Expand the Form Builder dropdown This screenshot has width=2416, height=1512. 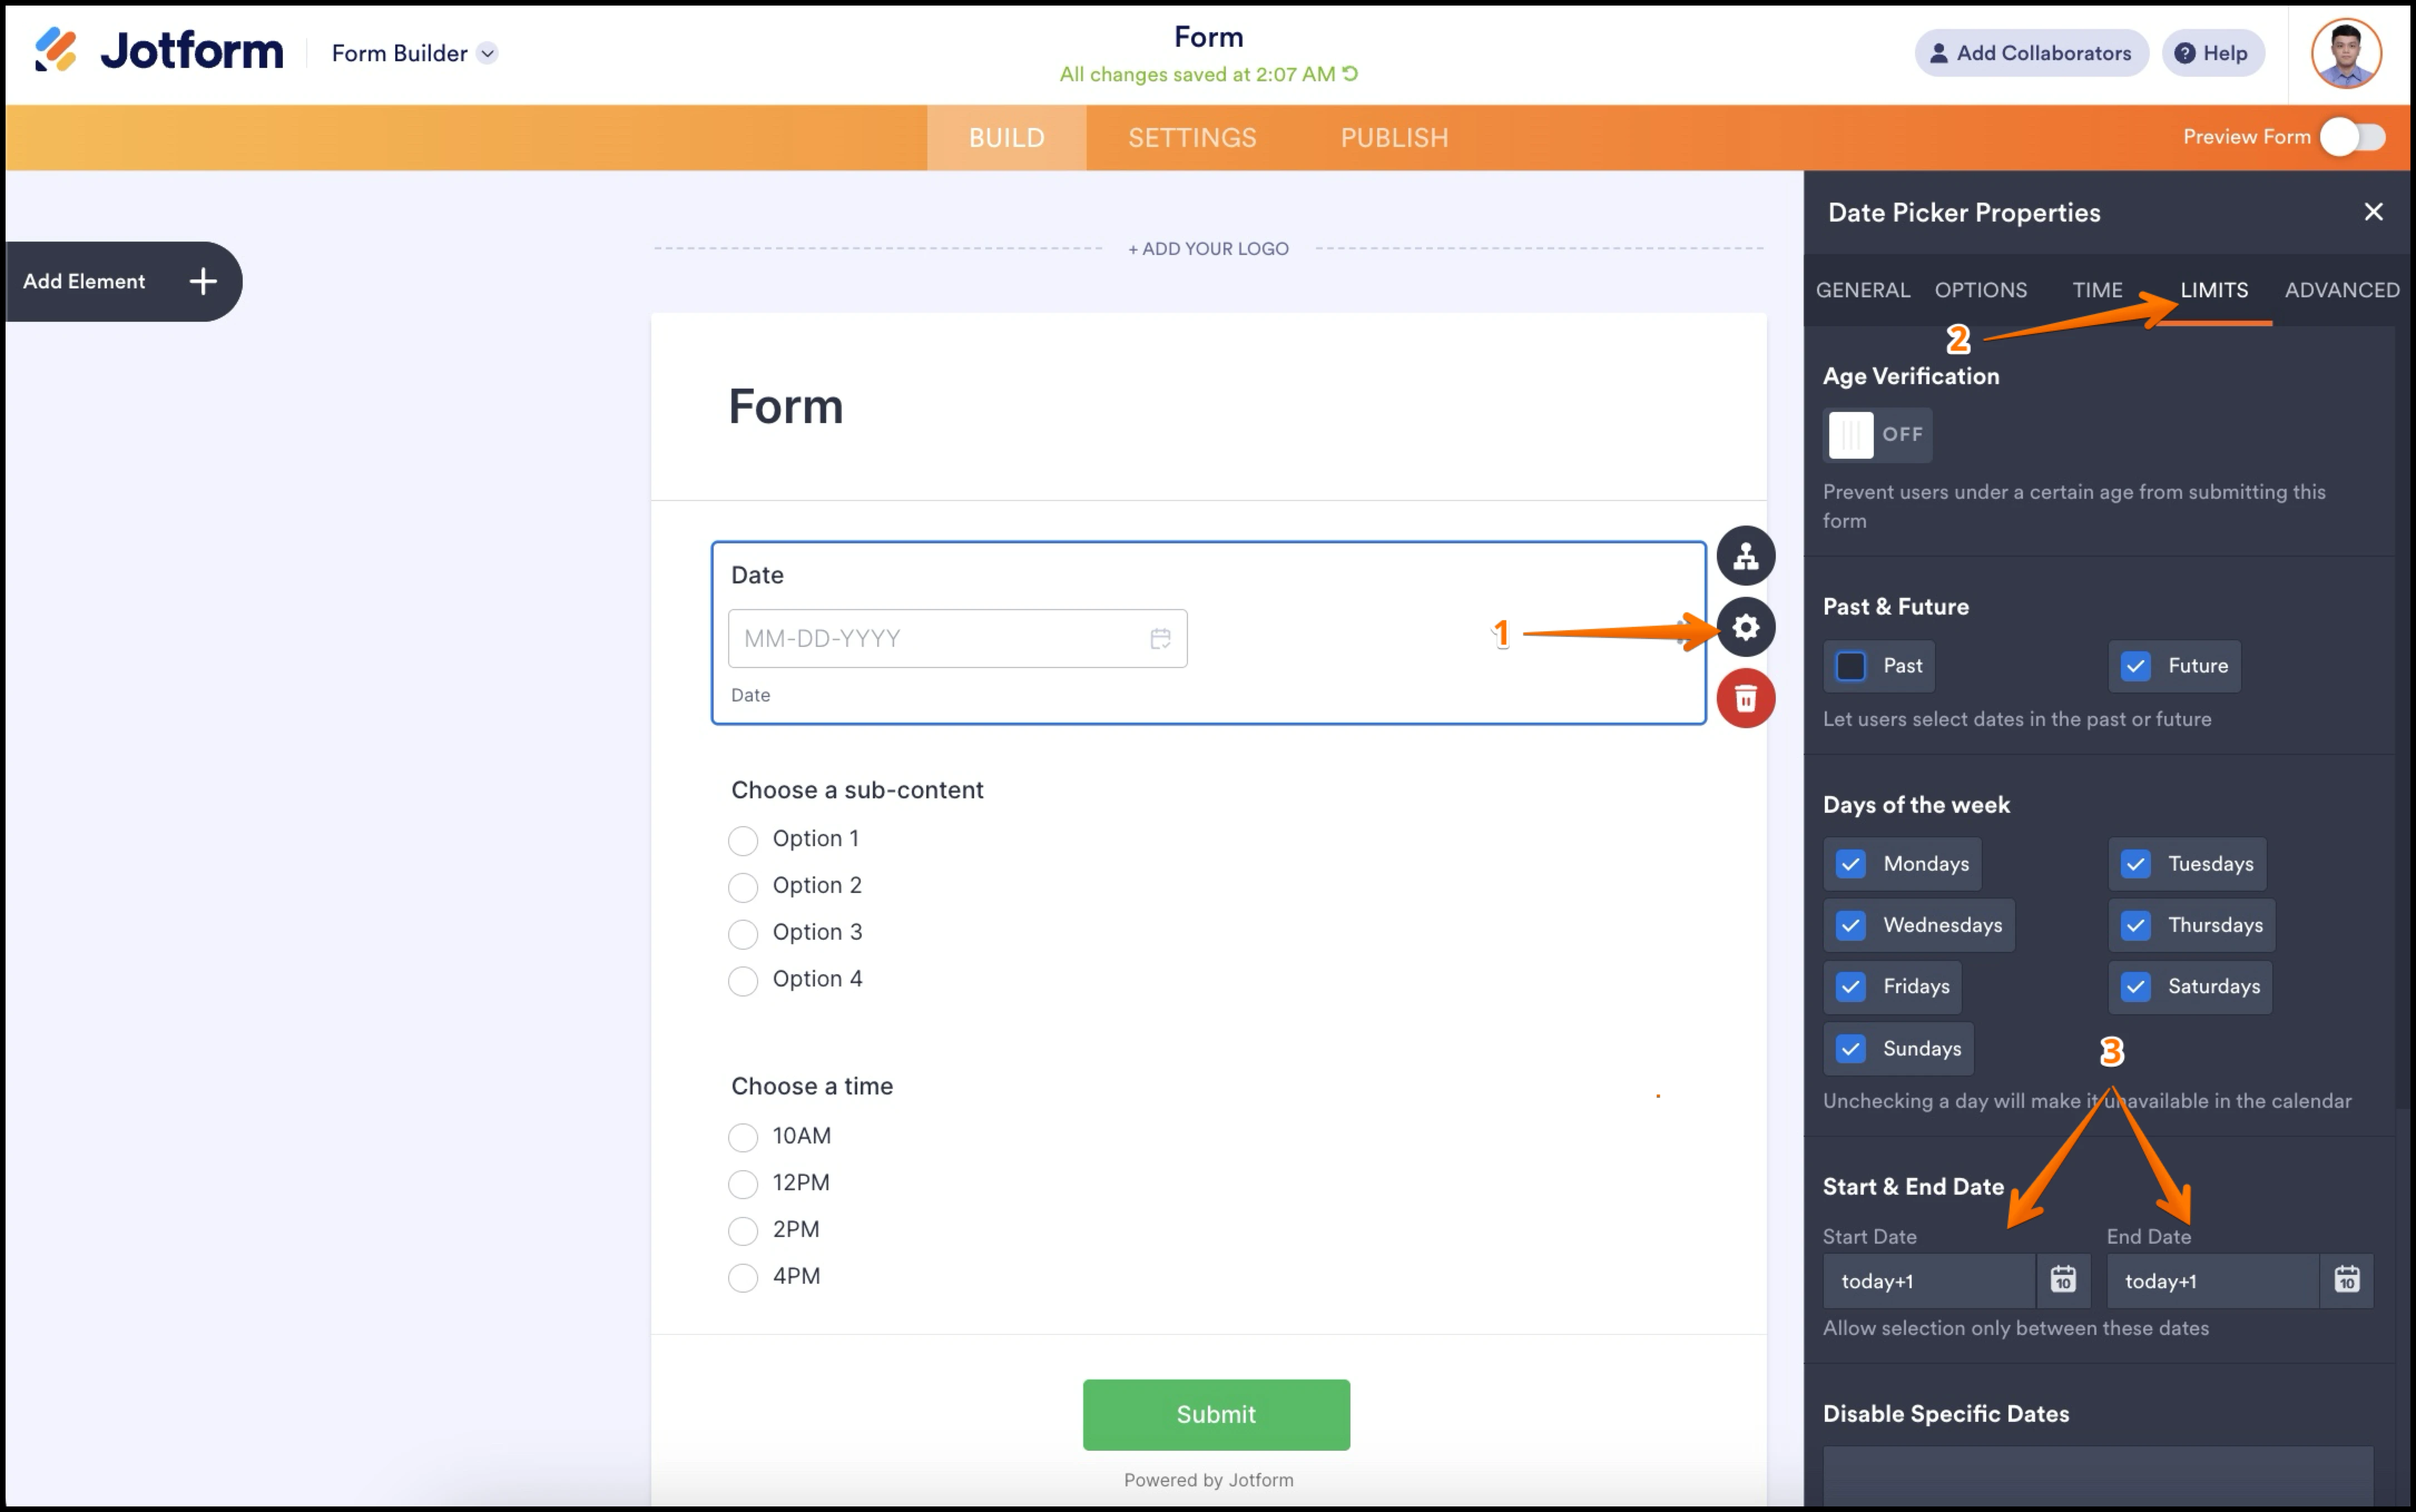(x=488, y=53)
